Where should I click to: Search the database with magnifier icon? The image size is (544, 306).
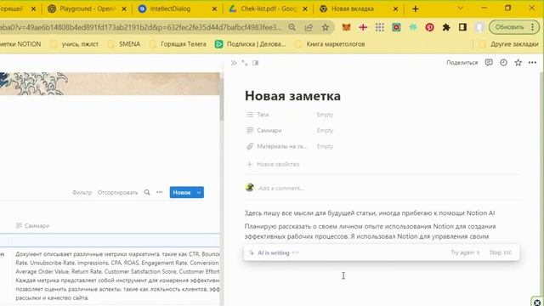[147, 192]
